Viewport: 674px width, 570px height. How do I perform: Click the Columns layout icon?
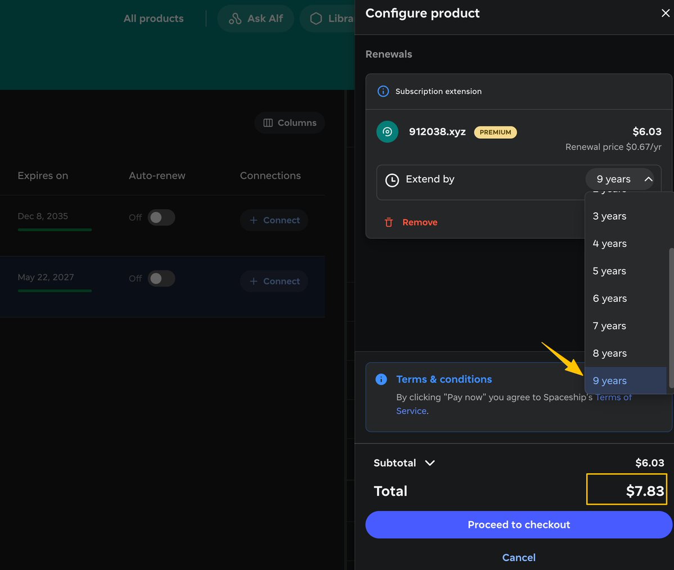[268, 123]
